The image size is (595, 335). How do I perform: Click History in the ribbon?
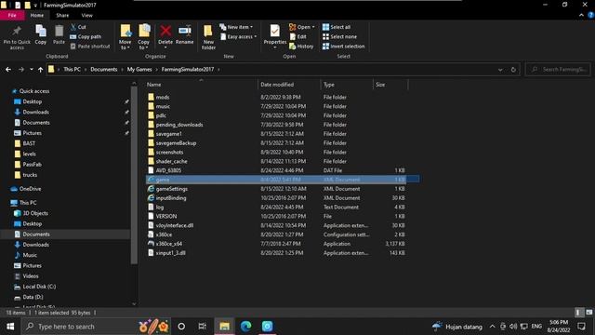coord(301,46)
